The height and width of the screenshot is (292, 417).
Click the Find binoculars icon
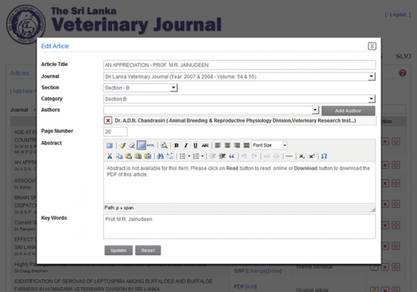coord(160,156)
